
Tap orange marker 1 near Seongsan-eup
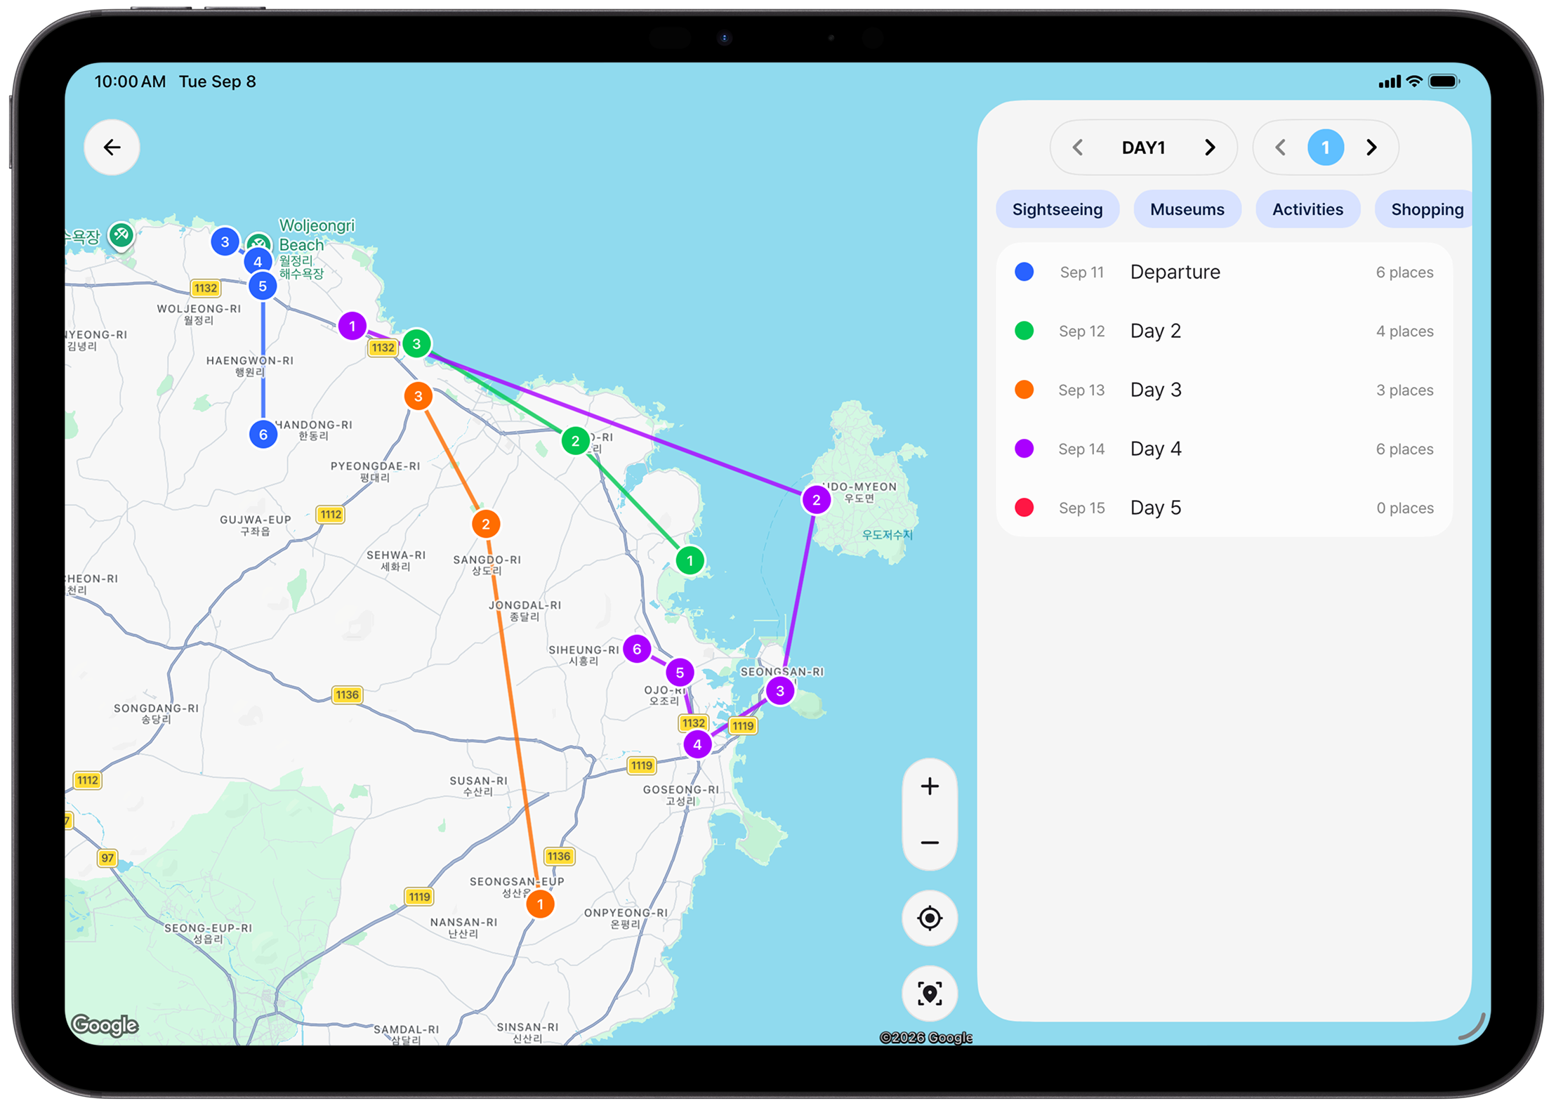pos(540,904)
